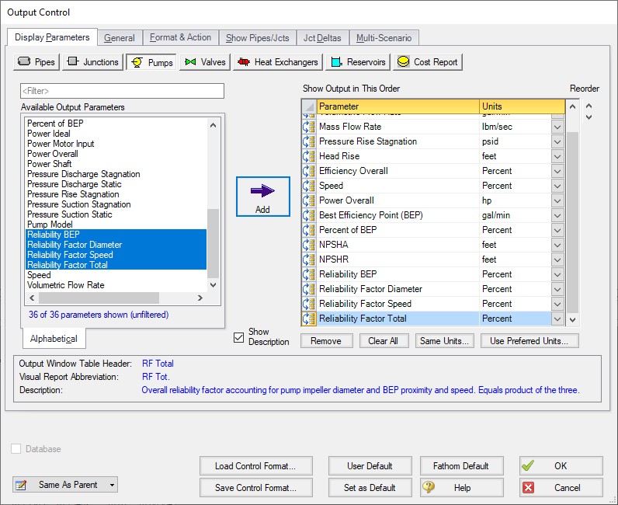Select the Junctions category button
This screenshot has height=505, width=618.
coord(93,62)
